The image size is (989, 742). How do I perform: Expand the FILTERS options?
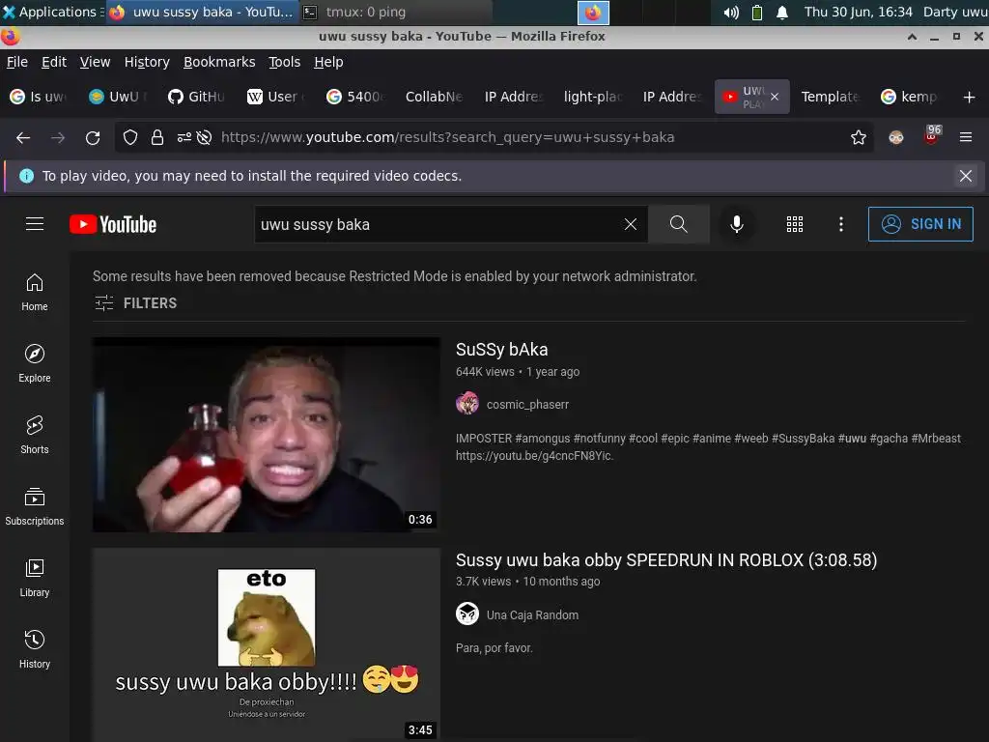pyautogui.click(x=135, y=302)
